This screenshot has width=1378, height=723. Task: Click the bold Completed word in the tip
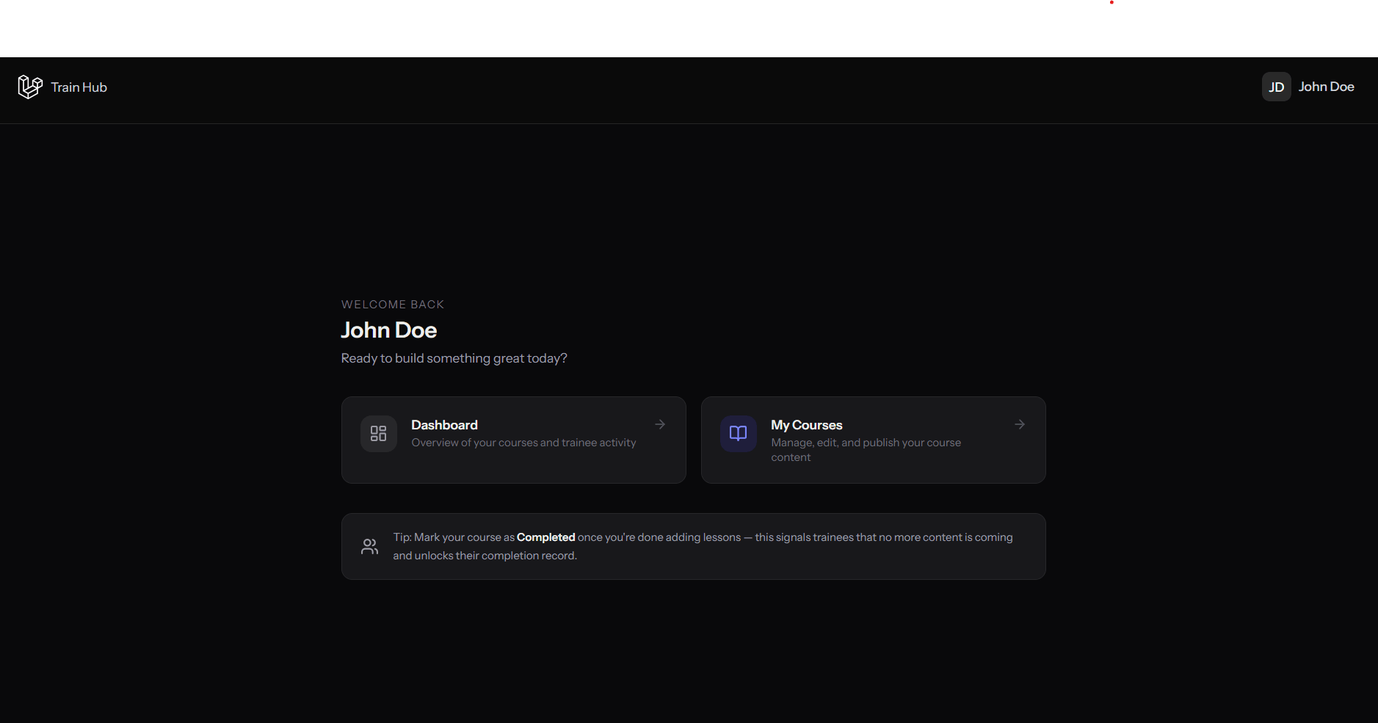click(545, 537)
